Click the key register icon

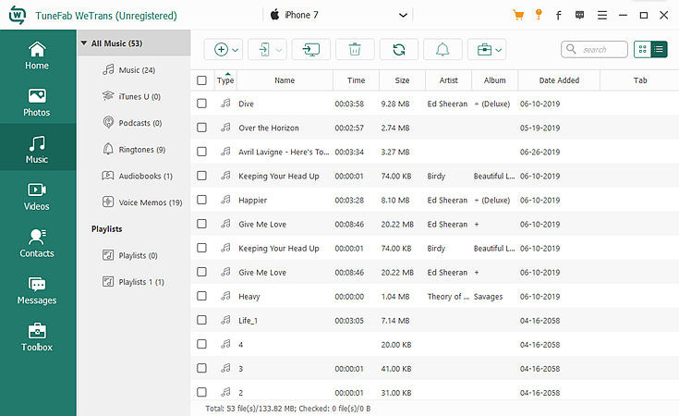click(539, 15)
